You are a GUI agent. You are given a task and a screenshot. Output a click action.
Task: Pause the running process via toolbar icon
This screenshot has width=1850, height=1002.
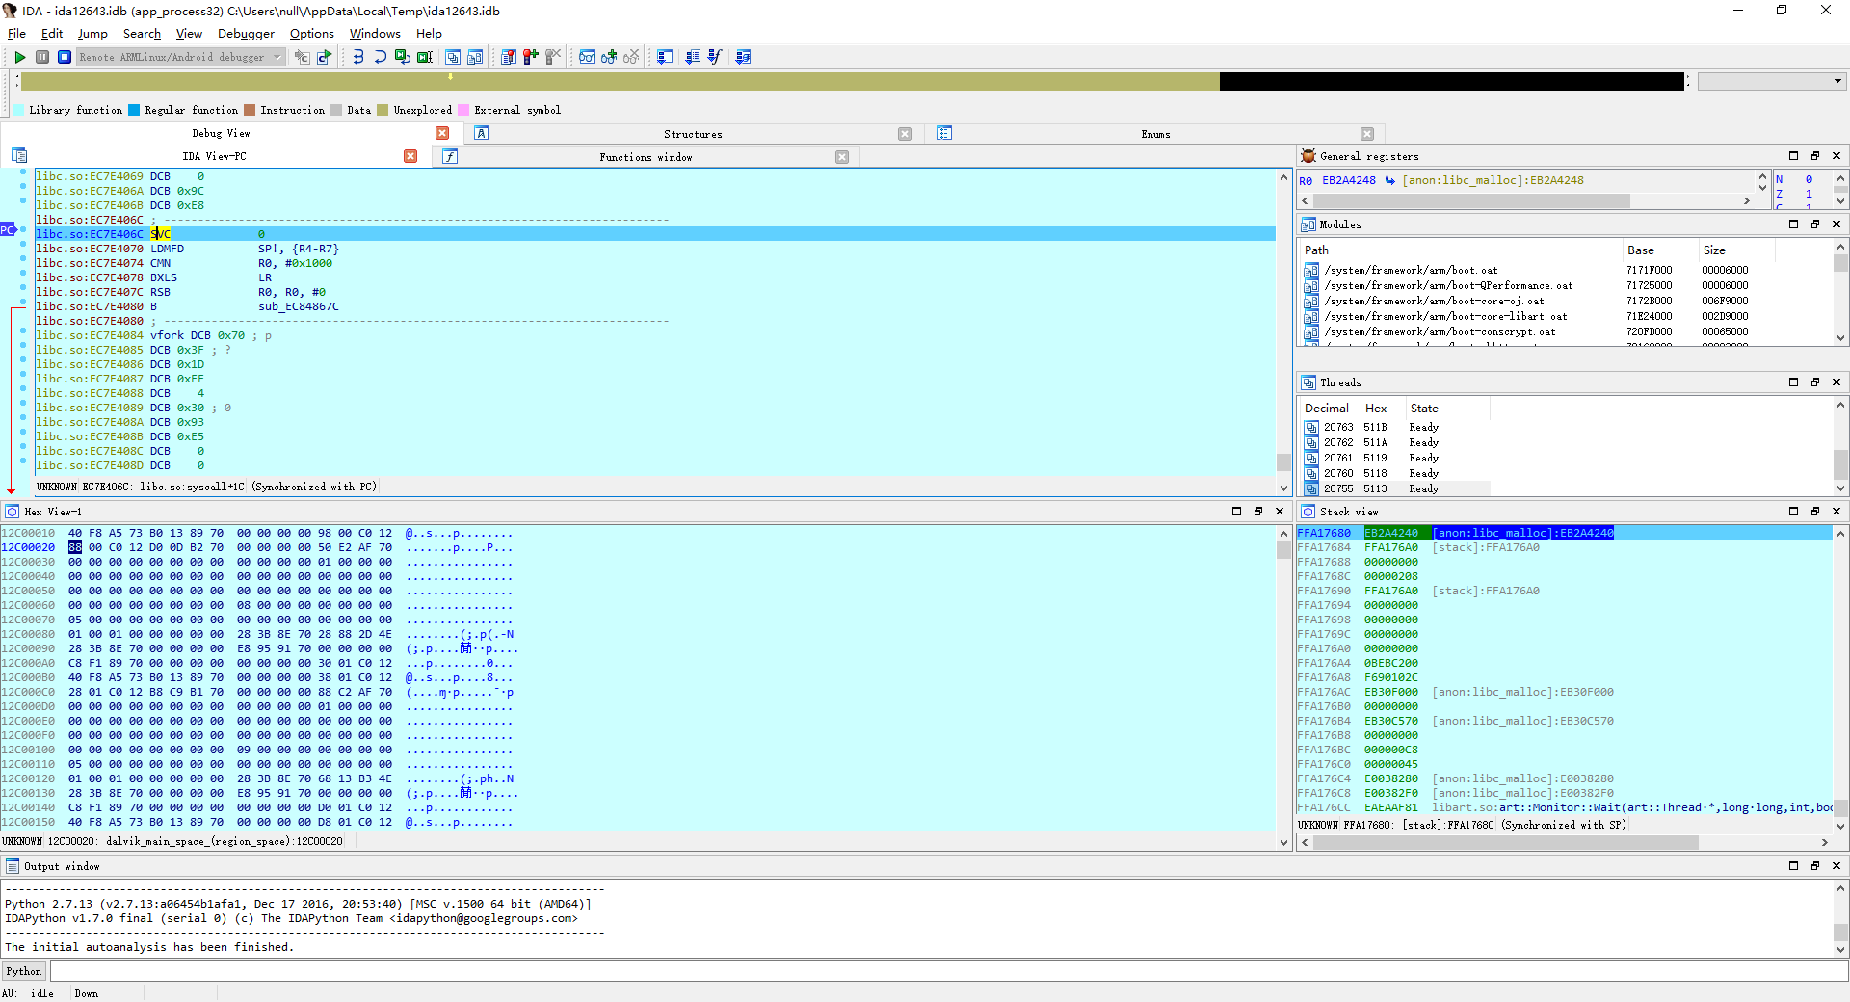(x=42, y=57)
